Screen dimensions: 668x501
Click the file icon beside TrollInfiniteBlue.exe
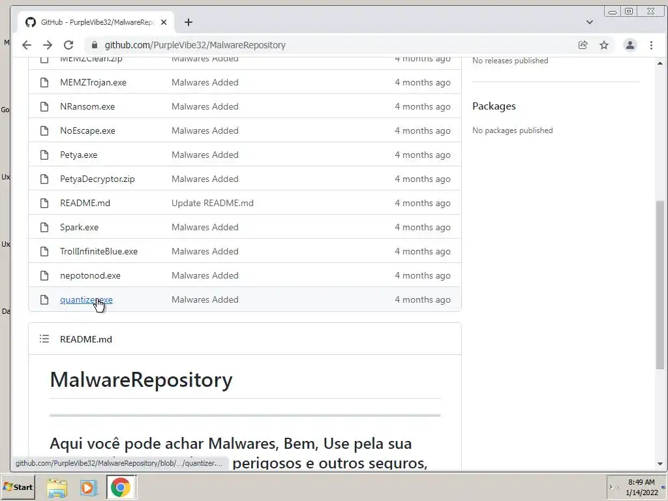pos(44,251)
